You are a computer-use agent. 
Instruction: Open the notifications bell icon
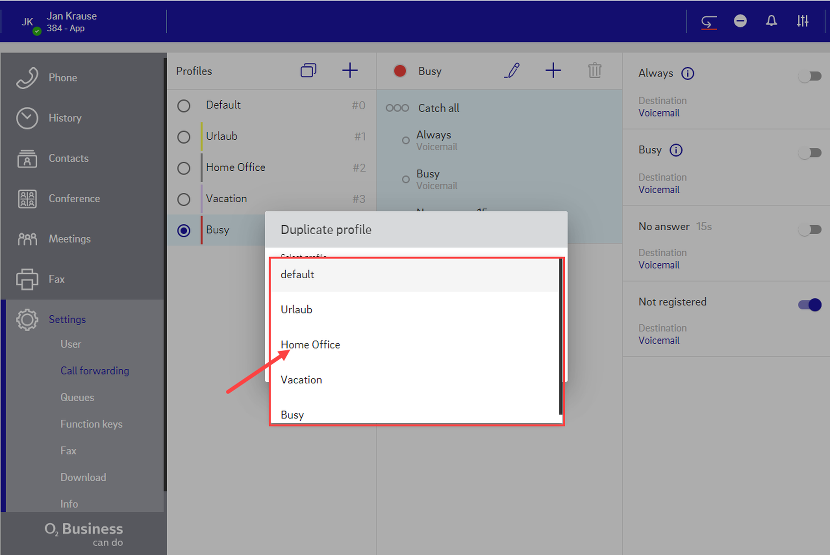pos(771,21)
